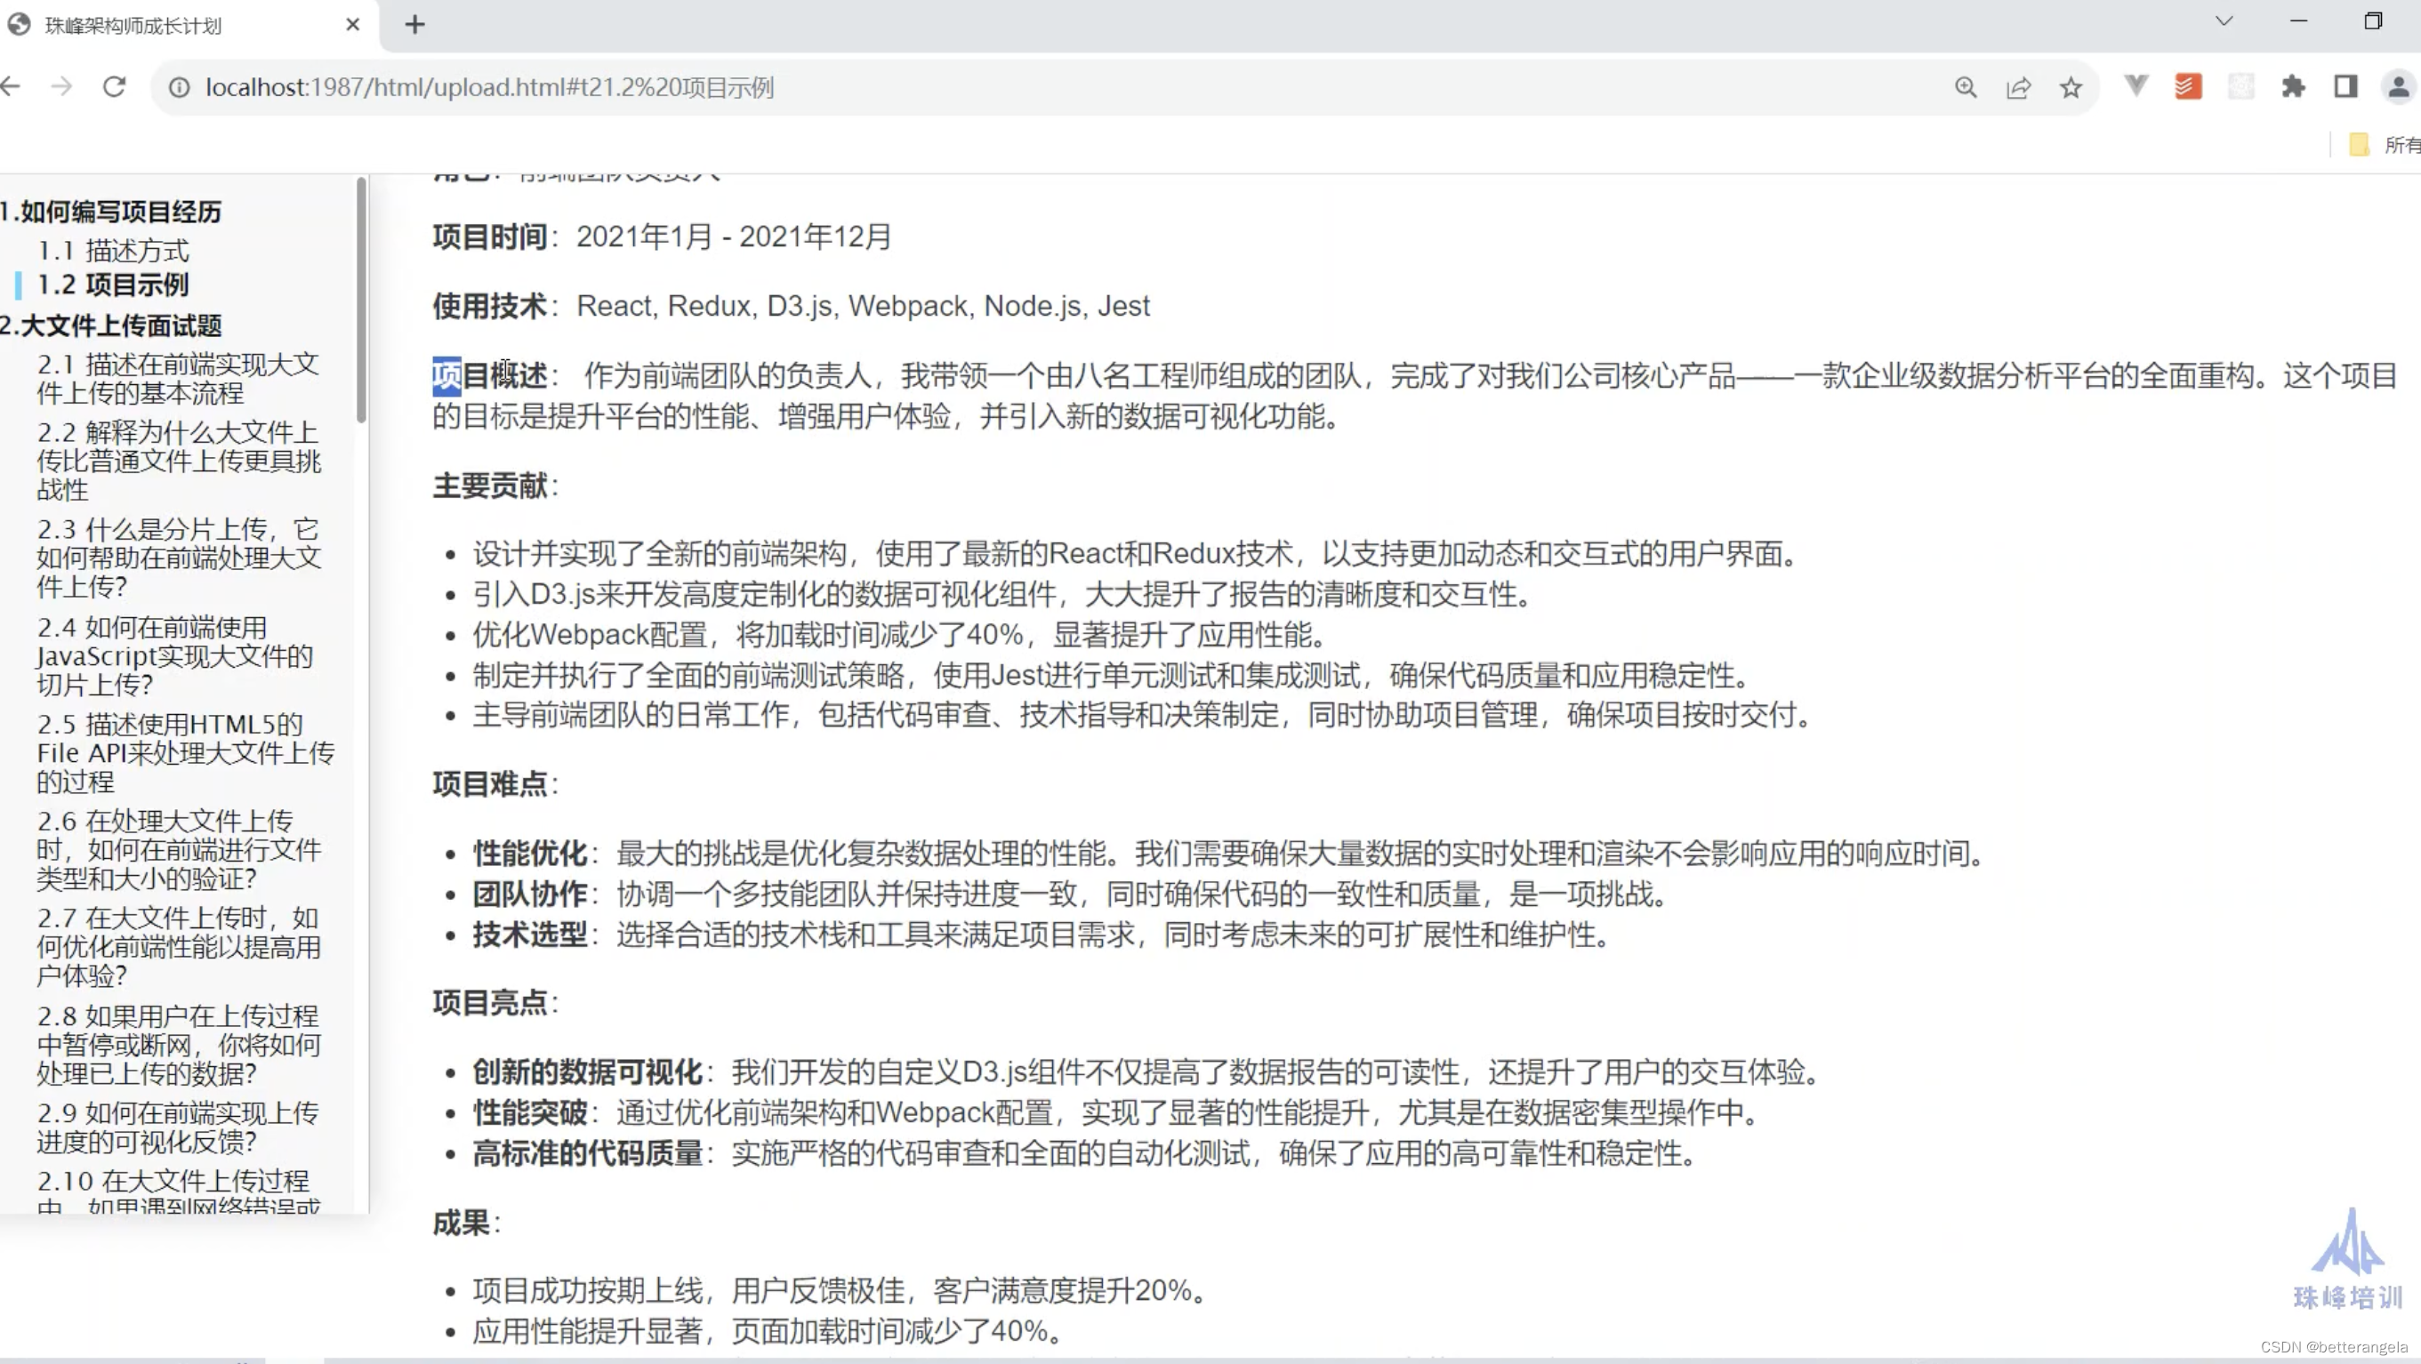The width and height of the screenshot is (2421, 1364).
Task: Go to 2.6 文件类型和大小的验证 entry
Action: pyautogui.click(x=179, y=849)
